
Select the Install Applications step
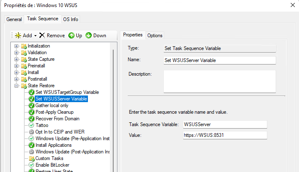point(53,145)
